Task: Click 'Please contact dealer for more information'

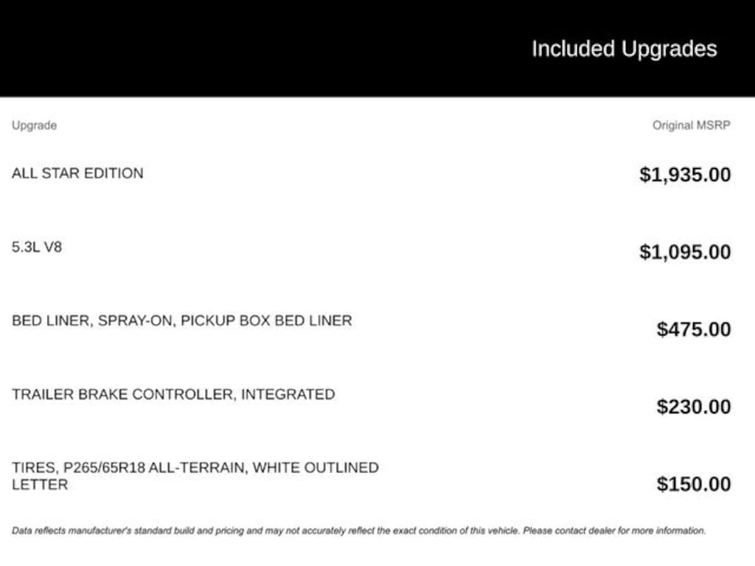Action: tap(614, 531)
